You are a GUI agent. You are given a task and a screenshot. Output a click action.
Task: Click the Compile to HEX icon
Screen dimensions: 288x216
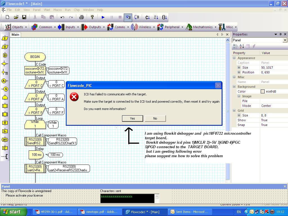(156, 17)
